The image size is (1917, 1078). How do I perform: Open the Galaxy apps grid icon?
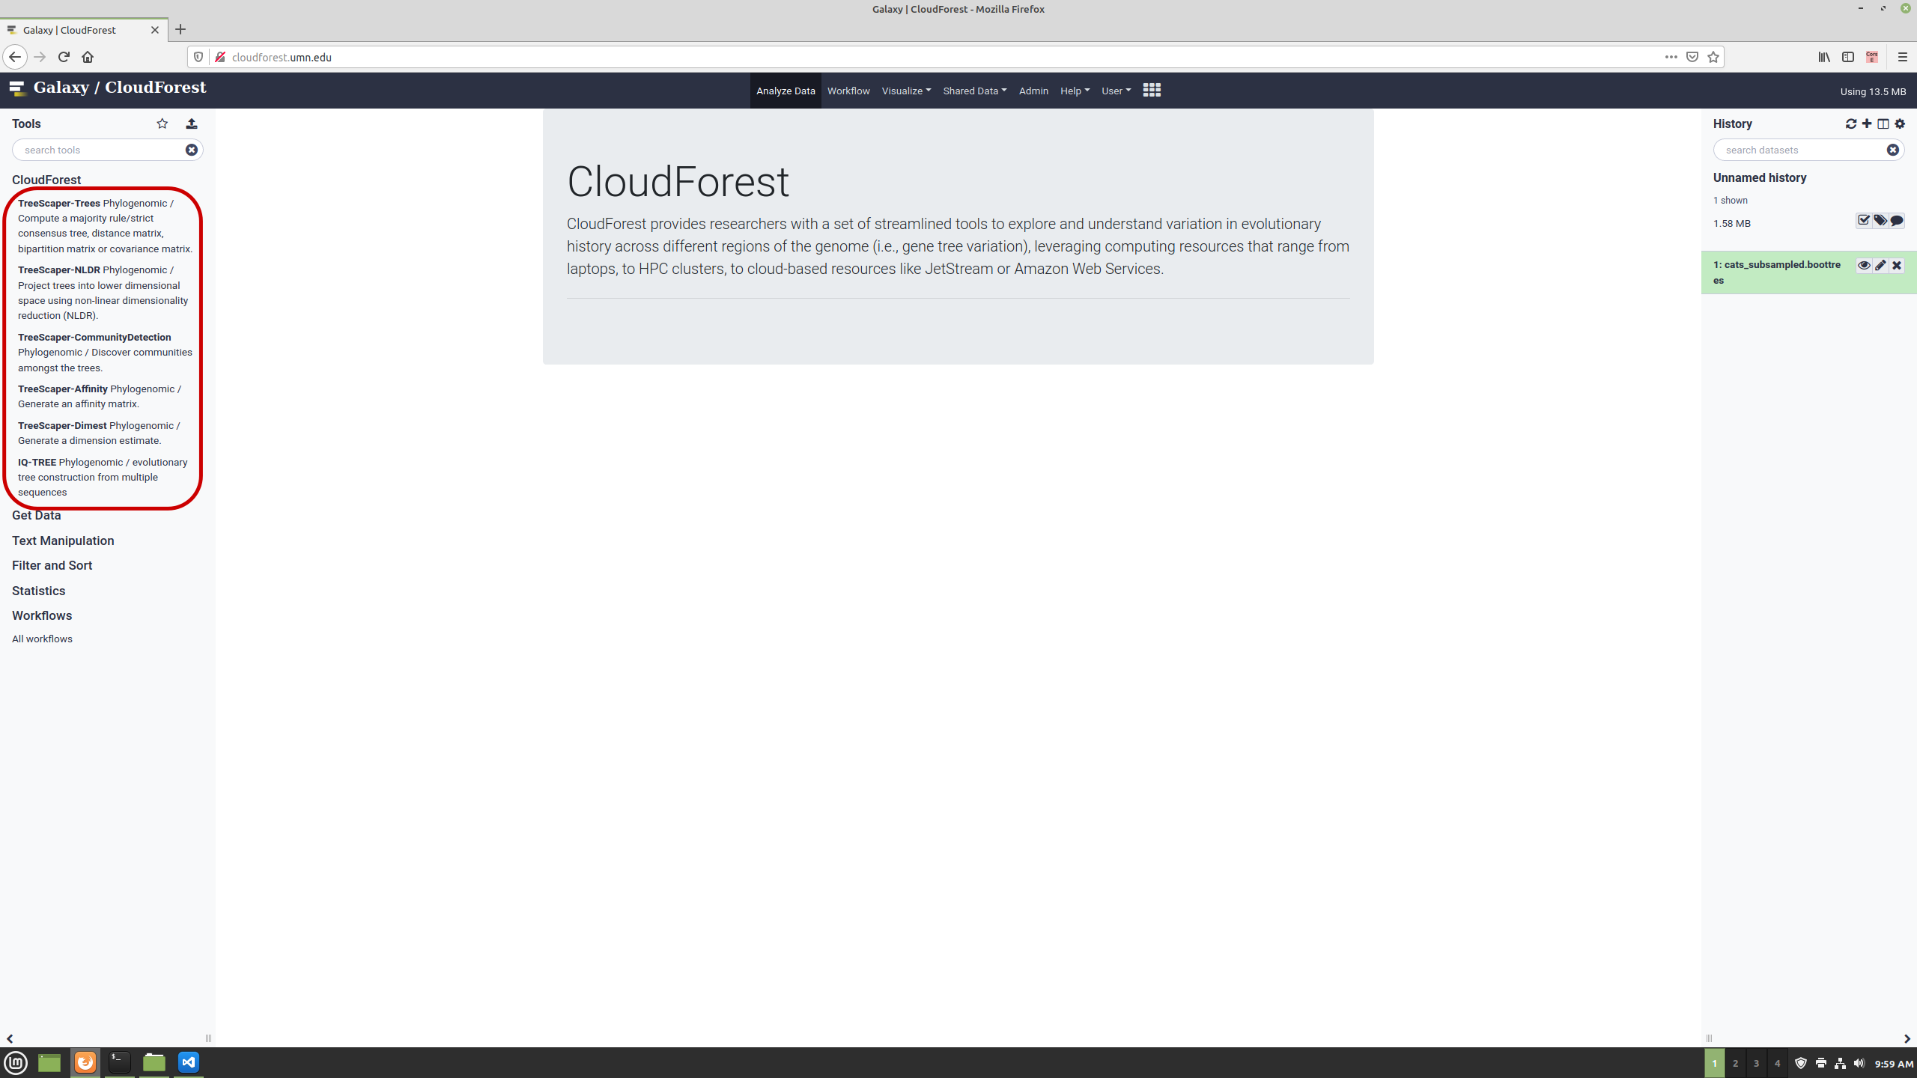coord(1152,90)
